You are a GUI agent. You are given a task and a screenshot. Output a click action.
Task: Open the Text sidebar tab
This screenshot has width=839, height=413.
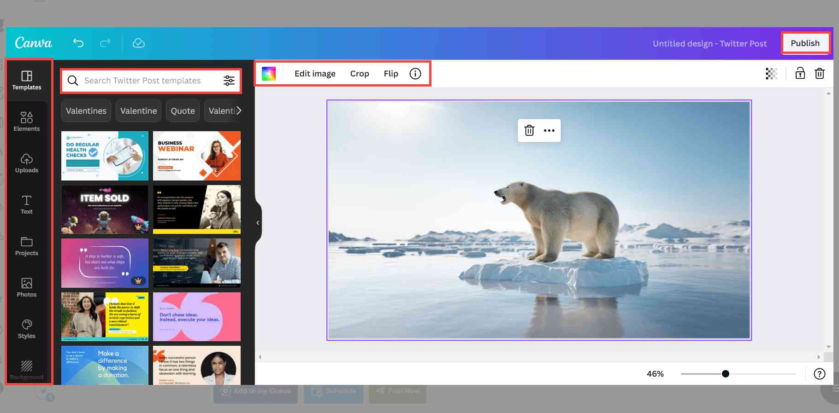click(27, 204)
